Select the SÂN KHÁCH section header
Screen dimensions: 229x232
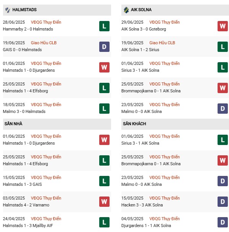point(134,124)
